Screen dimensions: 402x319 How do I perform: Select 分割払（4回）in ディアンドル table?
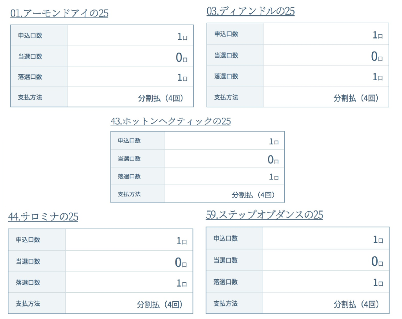(356, 98)
